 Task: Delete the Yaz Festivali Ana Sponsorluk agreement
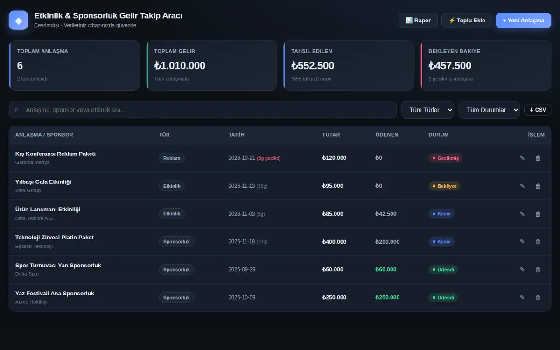pos(538,298)
